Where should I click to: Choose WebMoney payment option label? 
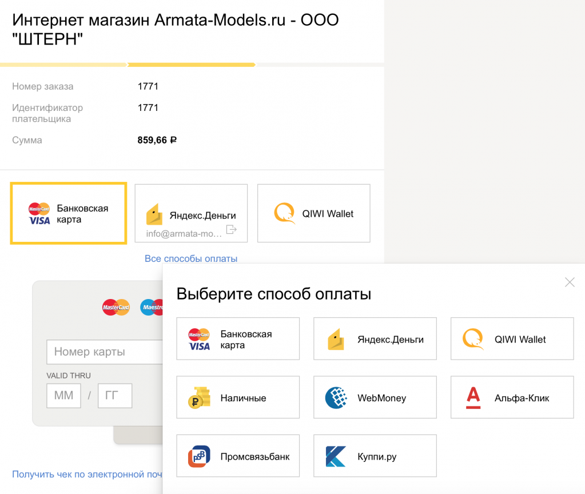click(x=381, y=398)
